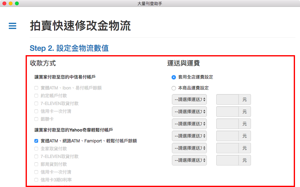This screenshot has height=187, width=300.
Task: Enable the 郵局貨到付款 checkbox
Action: 36,164
